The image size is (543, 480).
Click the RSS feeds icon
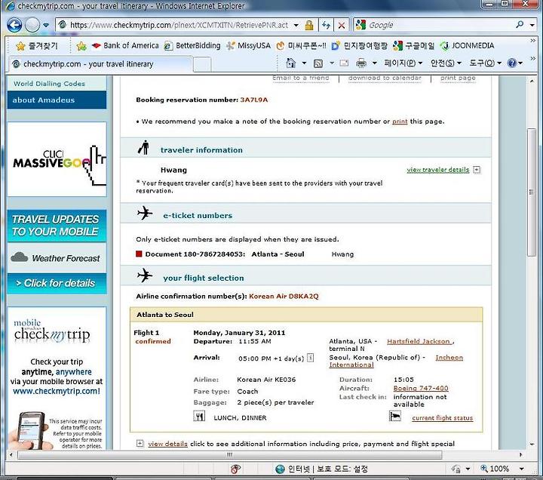pyautogui.click(x=318, y=63)
